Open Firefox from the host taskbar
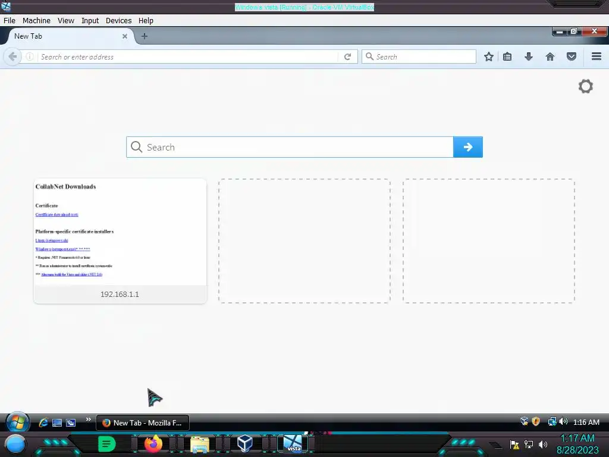Screen dimensions: 609x457 (153, 444)
